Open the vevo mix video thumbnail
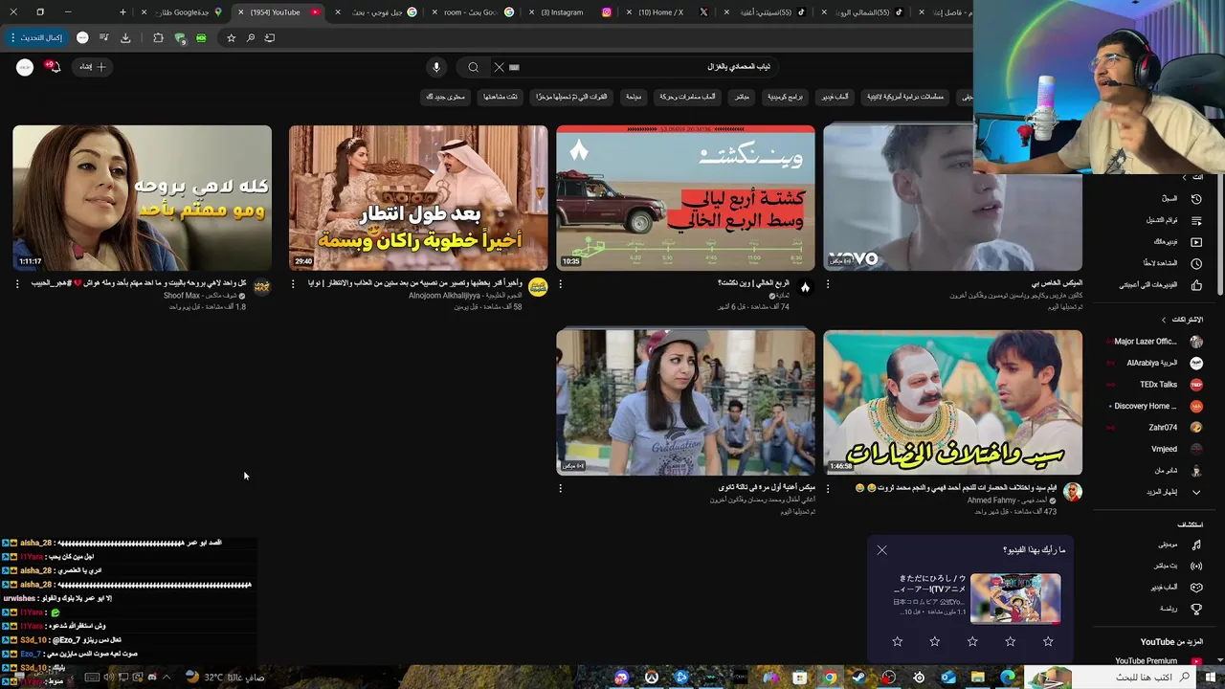The image size is (1225, 689). (x=952, y=198)
